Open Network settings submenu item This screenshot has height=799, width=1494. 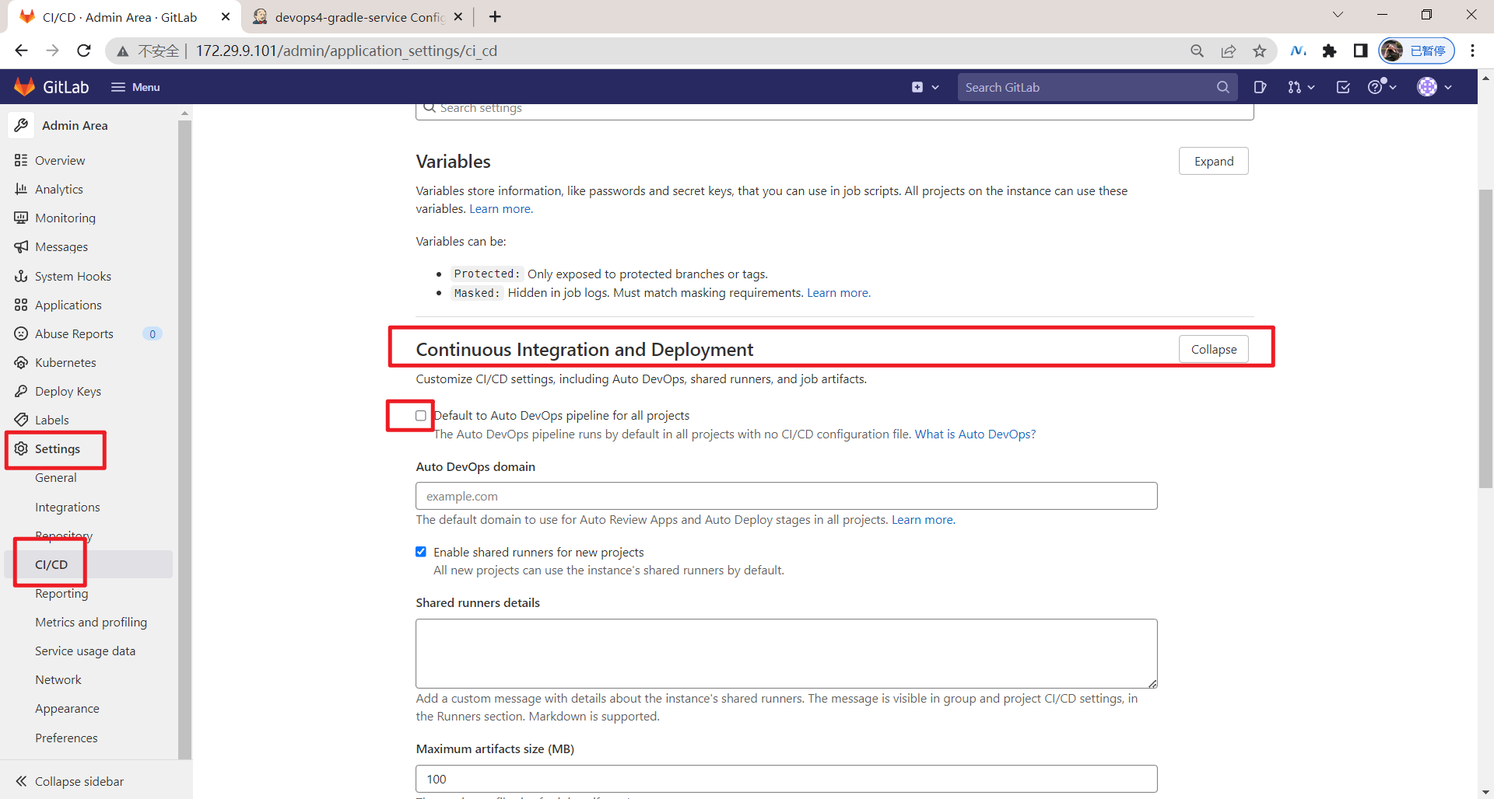click(x=58, y=679)
